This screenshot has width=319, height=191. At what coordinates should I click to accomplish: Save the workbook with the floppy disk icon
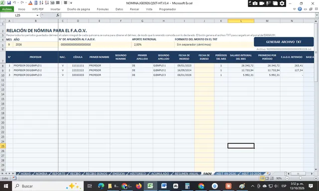(x=9, y=3)
